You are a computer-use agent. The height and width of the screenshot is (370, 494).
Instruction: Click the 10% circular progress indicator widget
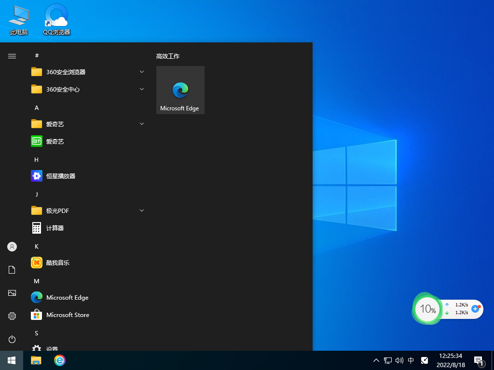coord(427,309)
